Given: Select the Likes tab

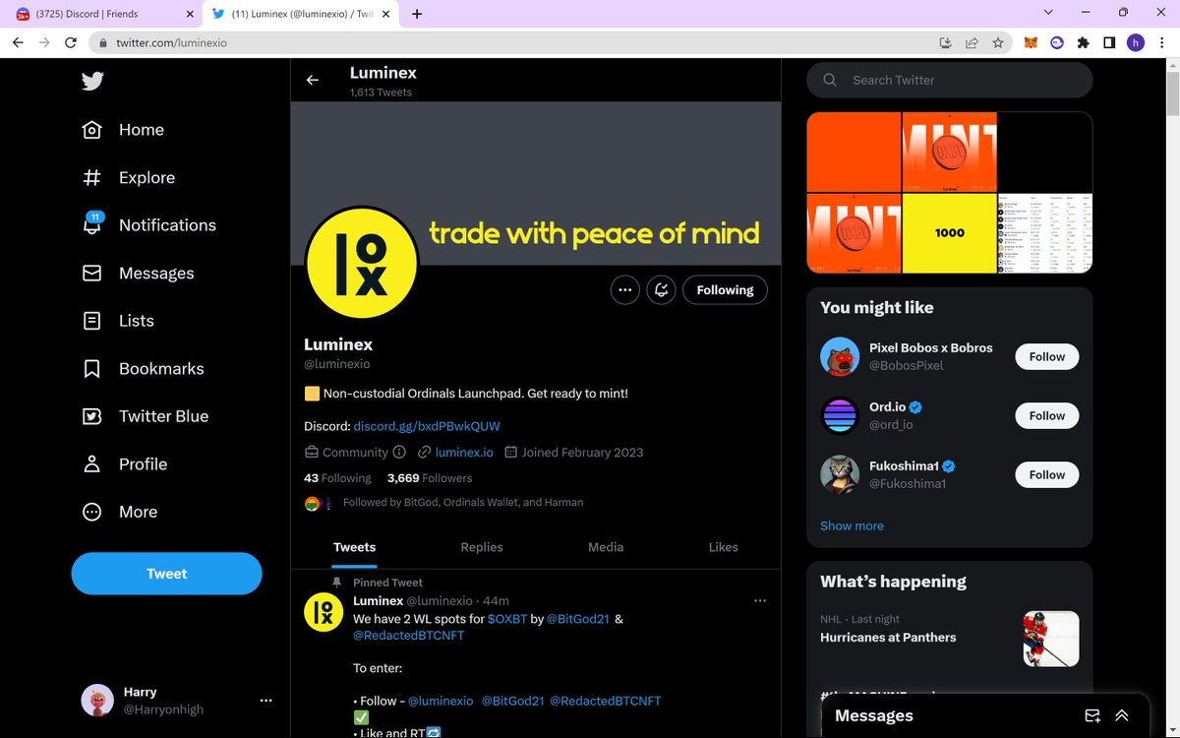Looking at the screenshot, I should pyautogui.click(x=723, y=547).
